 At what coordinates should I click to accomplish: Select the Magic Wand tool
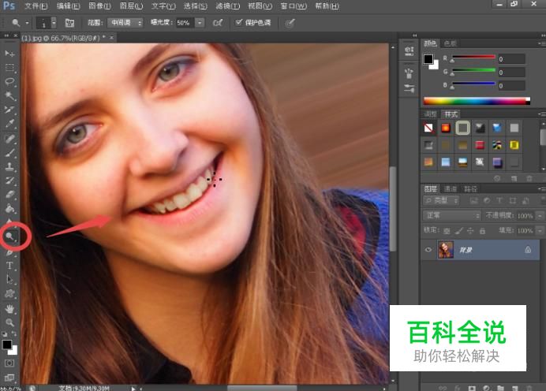coord(9,96)
